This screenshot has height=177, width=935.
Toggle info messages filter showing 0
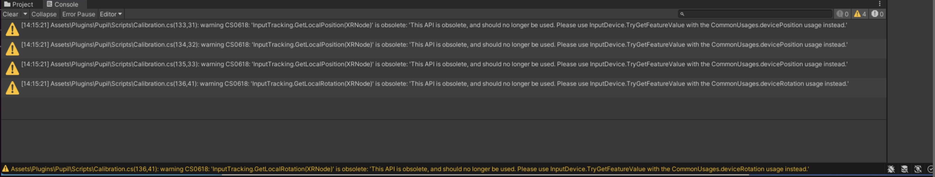click(x=842, y=14)
